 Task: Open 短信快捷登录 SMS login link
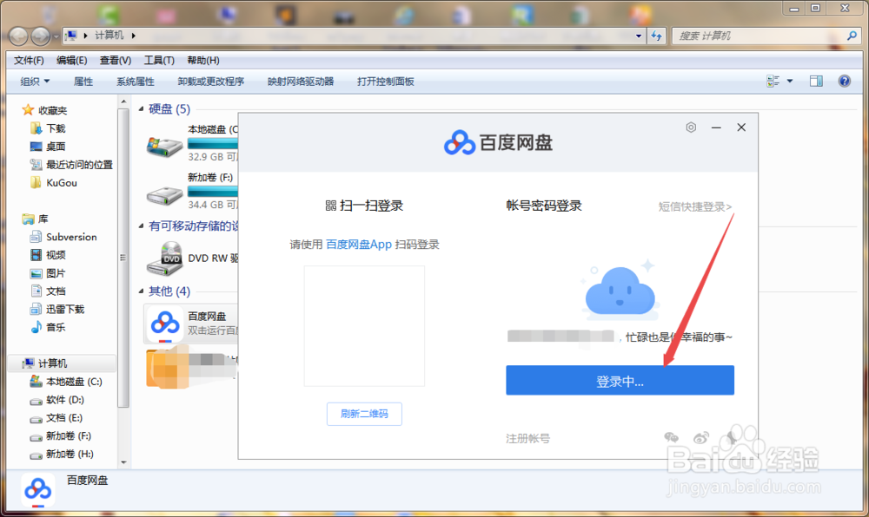(x=695, y=206)
